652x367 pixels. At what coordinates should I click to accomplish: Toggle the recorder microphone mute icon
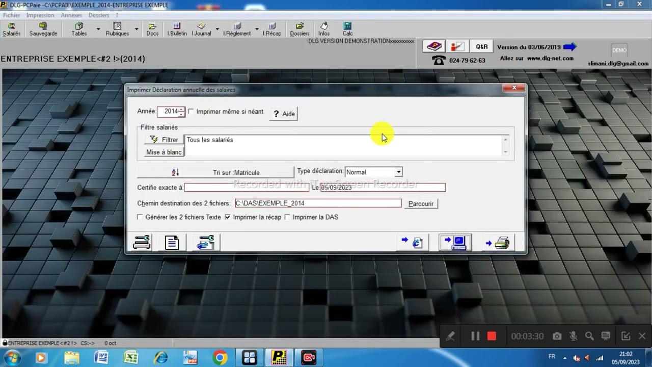click(574, 336)
